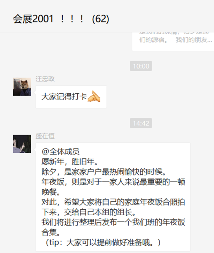This screenshot has width=214, height=253.
Task: Click 盛在恒's anime avatar
Action: (x=22, y=144)
